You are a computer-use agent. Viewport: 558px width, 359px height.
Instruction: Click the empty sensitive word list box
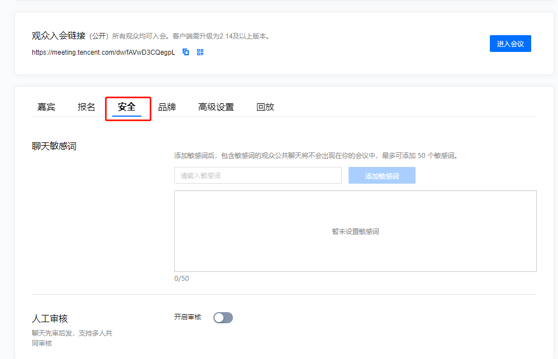pyautogui.click(x=355, y=231)
